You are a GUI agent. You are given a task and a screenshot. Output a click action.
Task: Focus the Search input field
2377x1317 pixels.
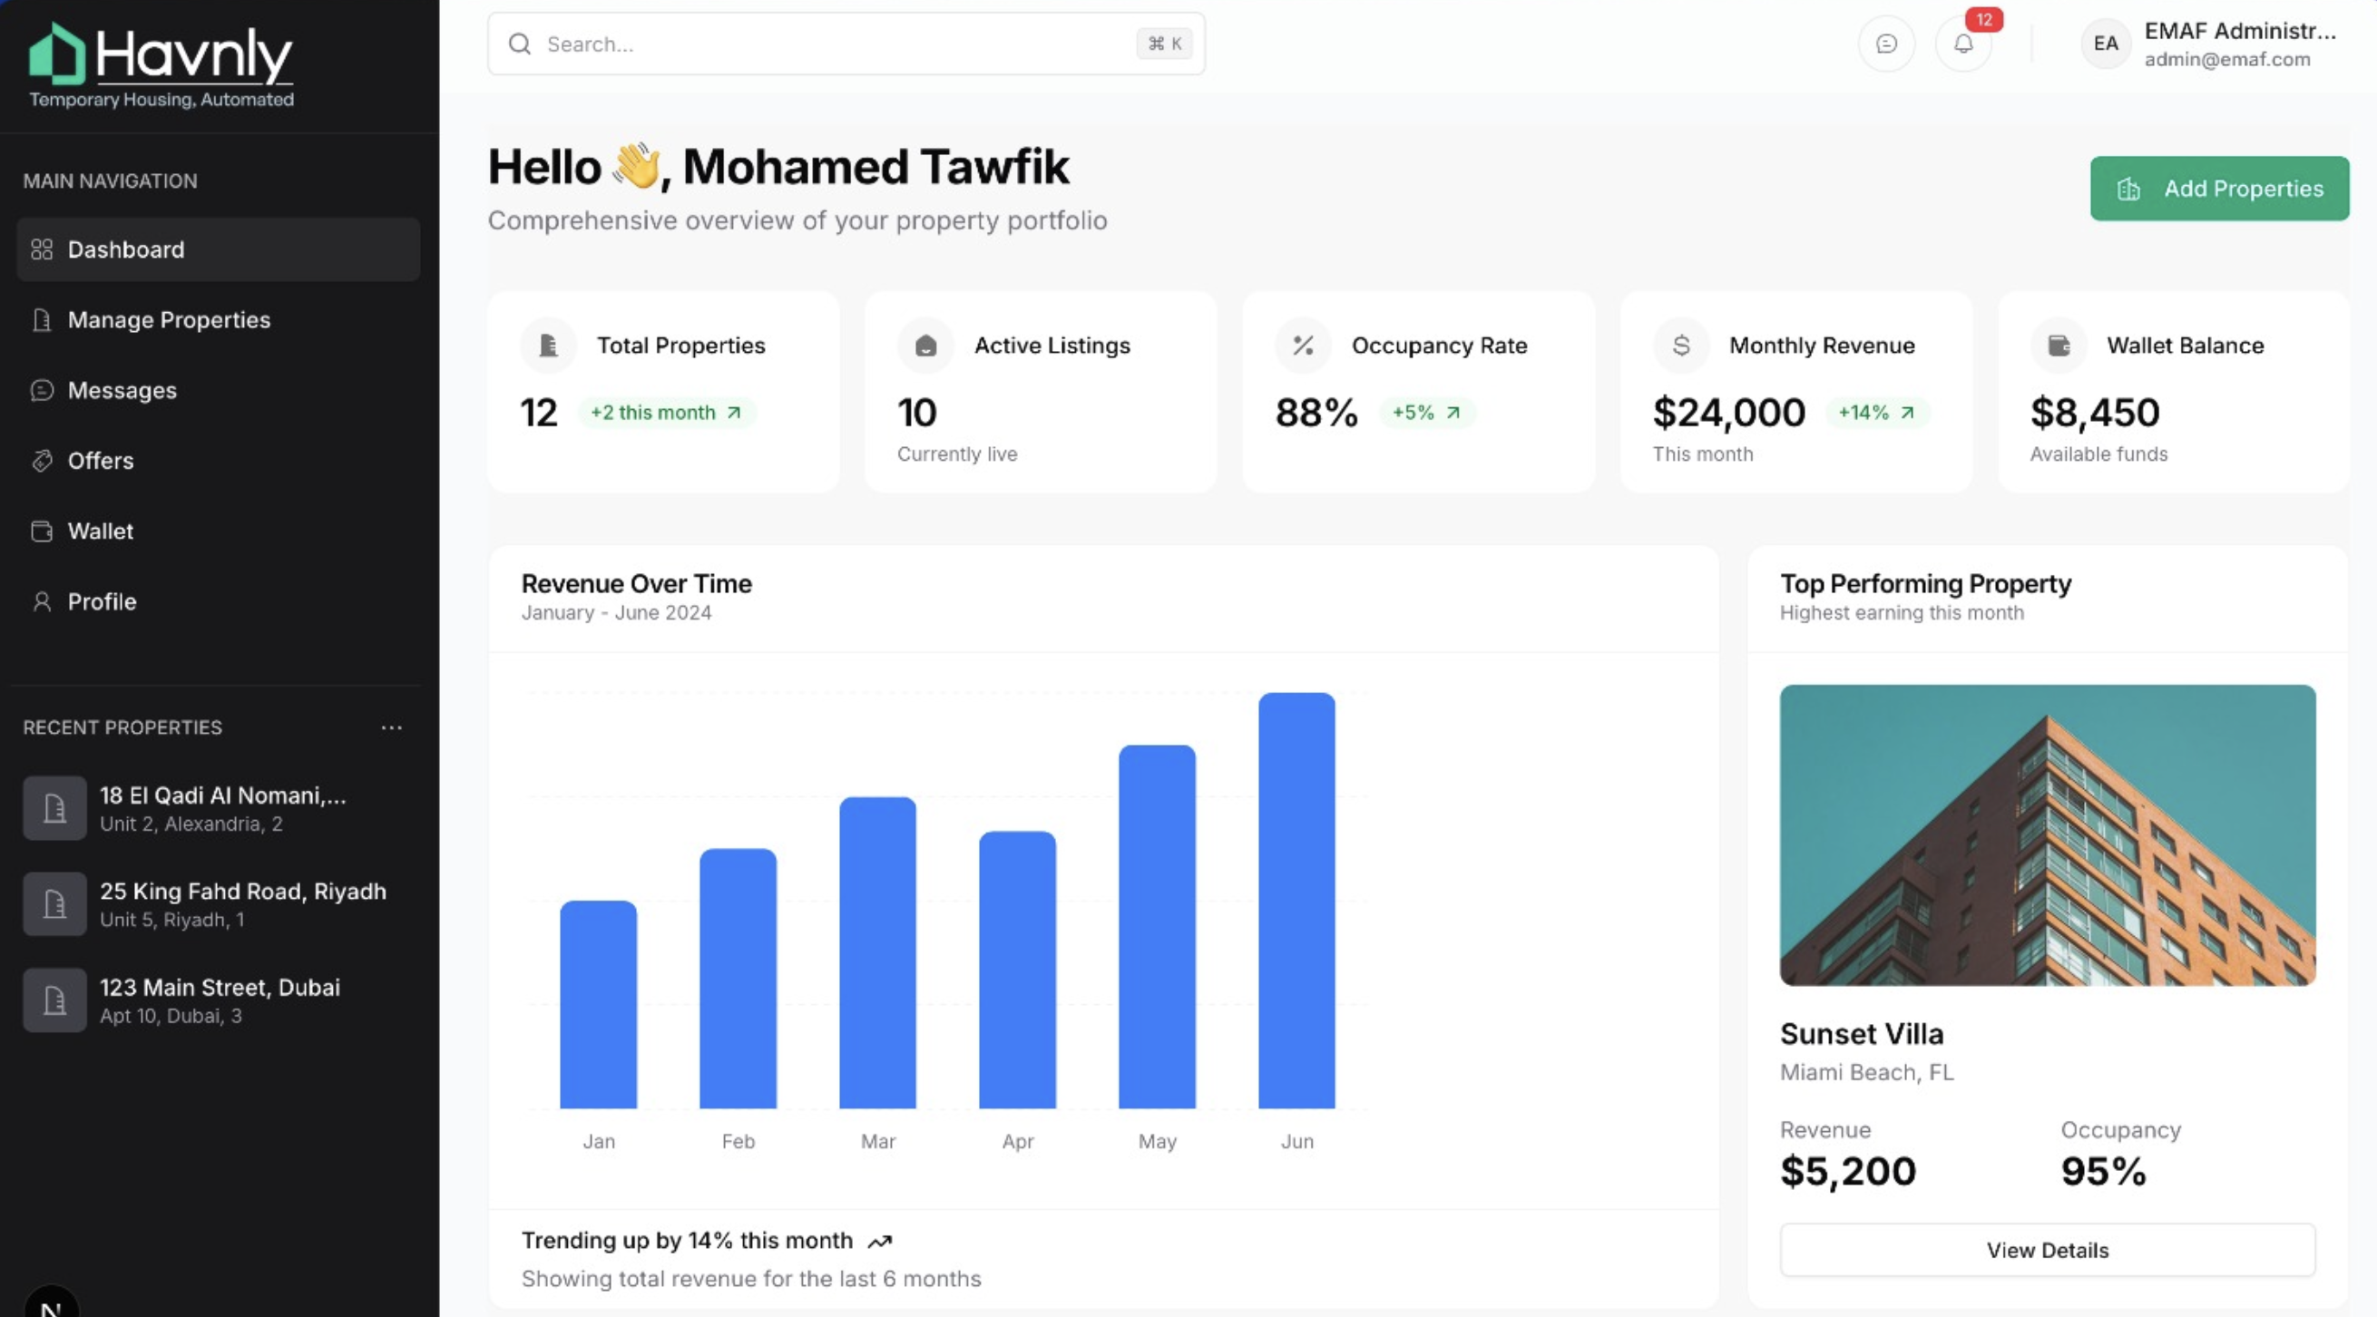tap(830, 44)
